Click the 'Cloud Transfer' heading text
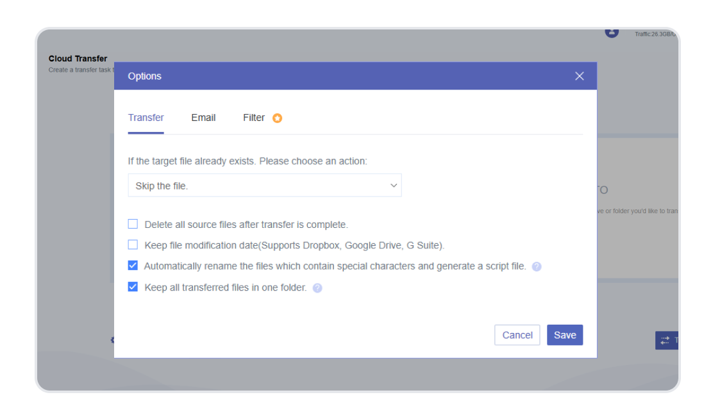The height and width of the screenshot is (420, 713). pyautogui.click(x=78, y=58)
